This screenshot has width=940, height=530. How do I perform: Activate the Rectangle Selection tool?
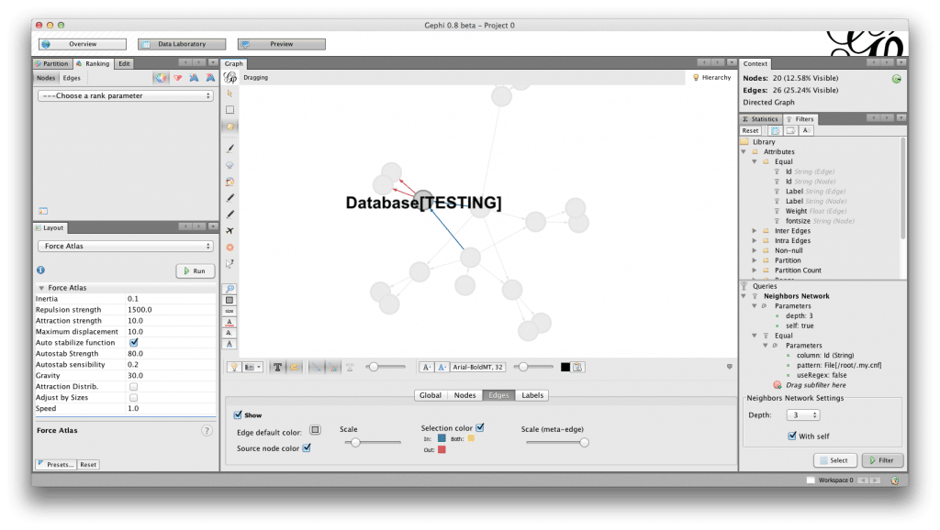[x=229, y=107]
